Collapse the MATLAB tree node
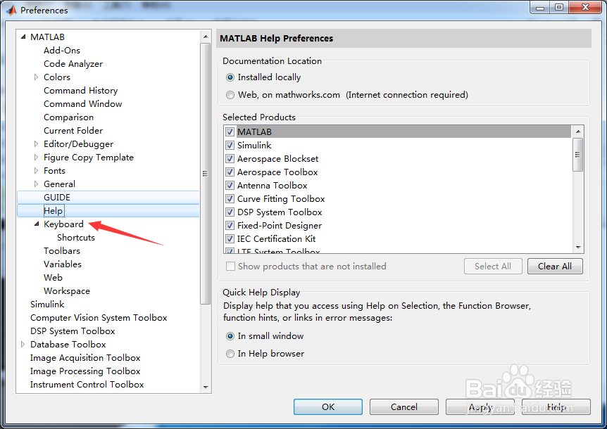Viewport: 607px width, 429px height. [23, 37]
